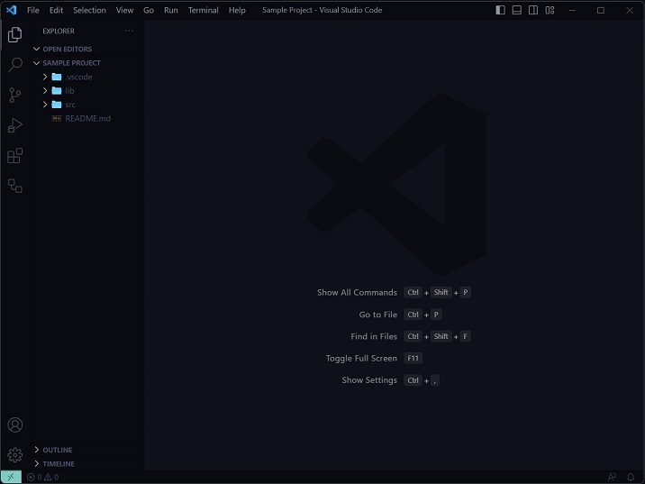Open Explorer views and more actions ellipsis
This screenshot has height=484, width=645.
[129, 31]
